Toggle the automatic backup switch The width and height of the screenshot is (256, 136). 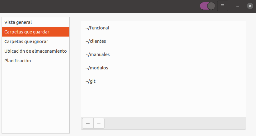tap(207, 6)
